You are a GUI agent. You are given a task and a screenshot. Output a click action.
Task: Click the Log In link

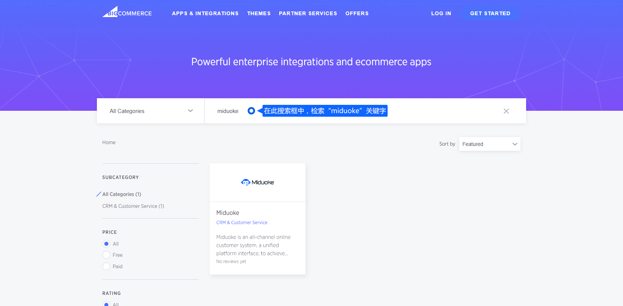pos(441,13)
